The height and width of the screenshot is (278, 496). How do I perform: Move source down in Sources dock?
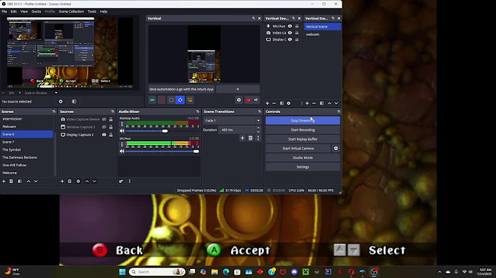click(94, 182)
